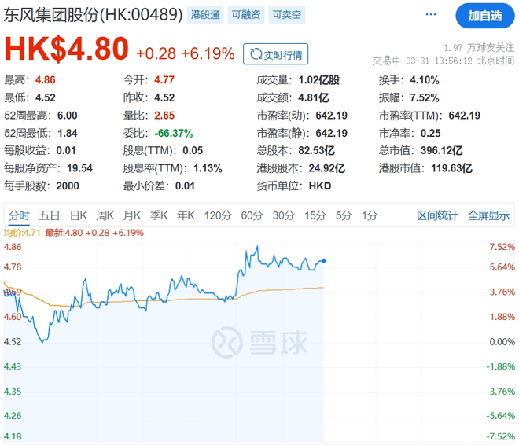This screenshot has height=445, width=519.
Task: Show the 月K candlestick view
Action: pos(132,215)
